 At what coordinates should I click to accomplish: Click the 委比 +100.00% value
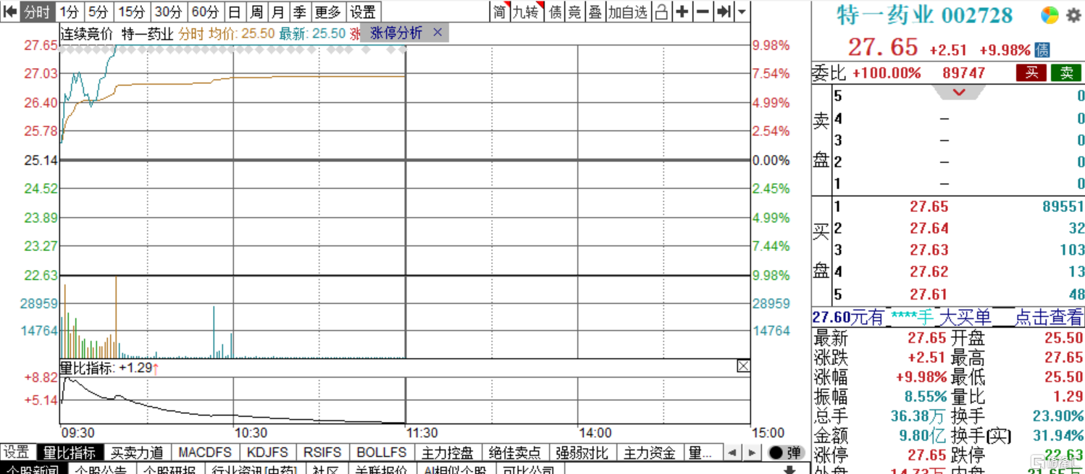point(887,73)
